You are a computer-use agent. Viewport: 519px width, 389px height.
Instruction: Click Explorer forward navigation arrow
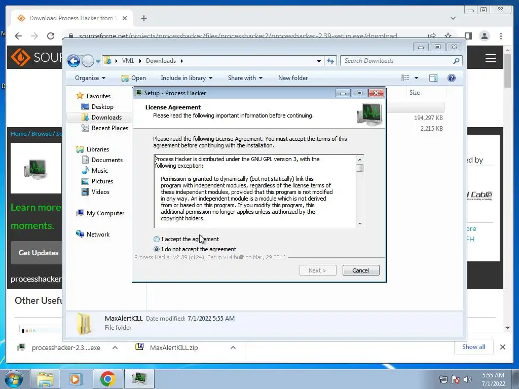[88, 61]
